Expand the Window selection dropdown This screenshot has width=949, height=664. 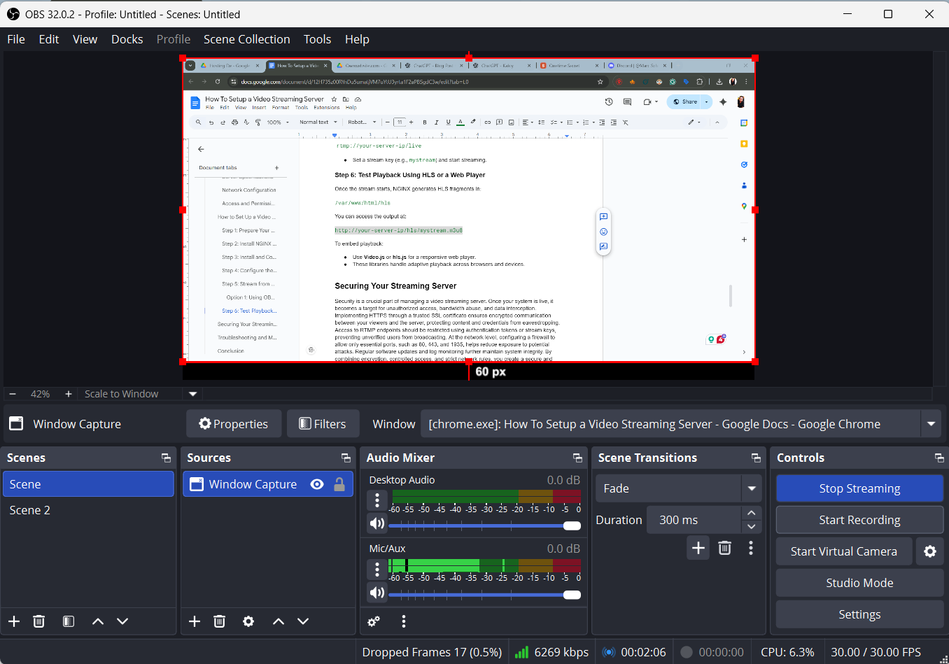[x=931, y=424]
